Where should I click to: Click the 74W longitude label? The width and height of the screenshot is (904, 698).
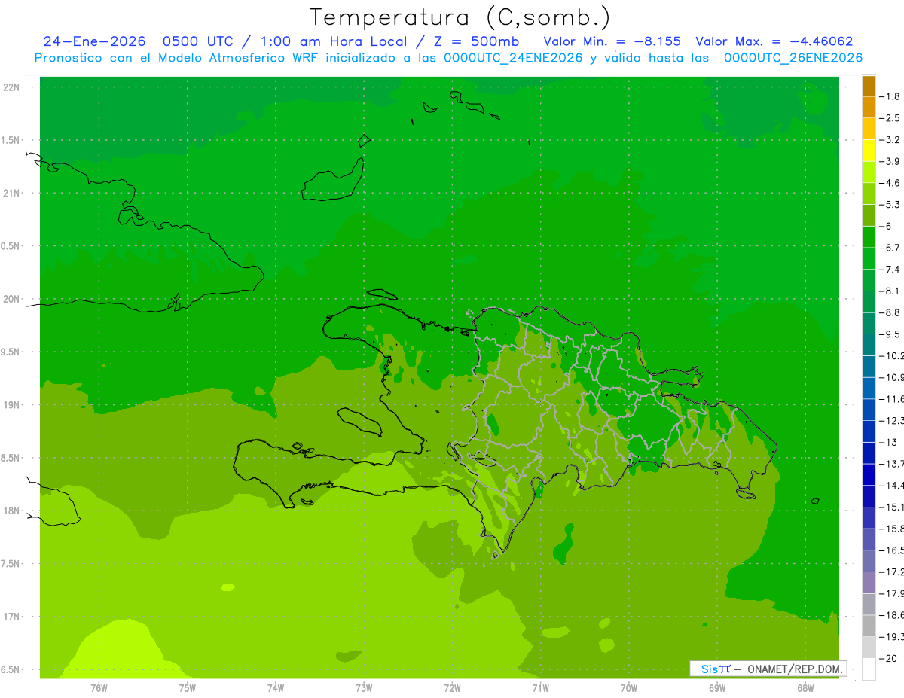coord(276,689)
